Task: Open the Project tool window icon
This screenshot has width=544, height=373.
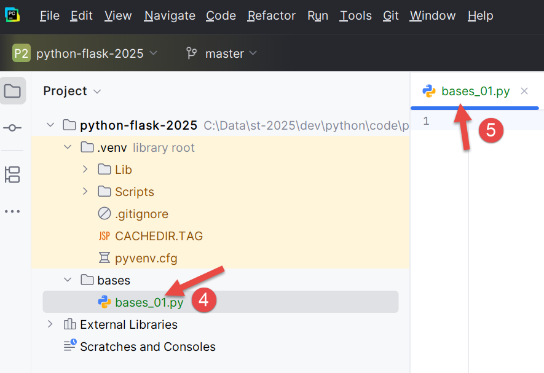Action: (x=12, y=92)
